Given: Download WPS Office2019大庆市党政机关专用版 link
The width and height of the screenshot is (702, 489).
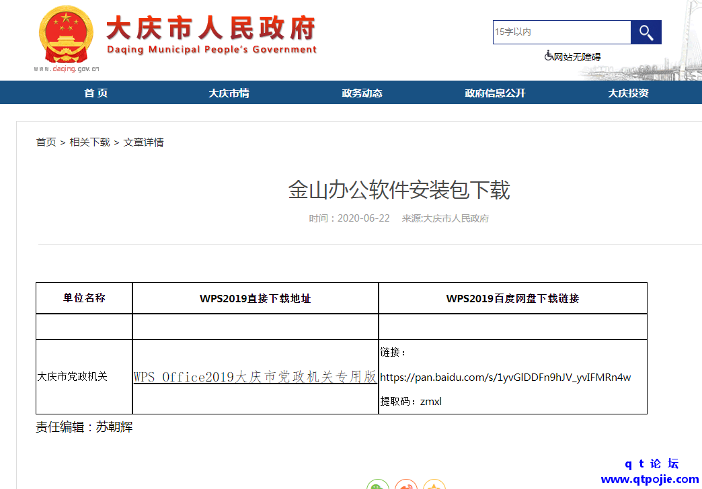Looking at the screenshot, I should [x=255, y=377].
